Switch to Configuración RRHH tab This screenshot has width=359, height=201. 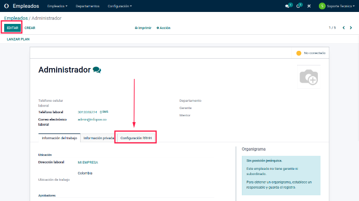coord(136,138)
